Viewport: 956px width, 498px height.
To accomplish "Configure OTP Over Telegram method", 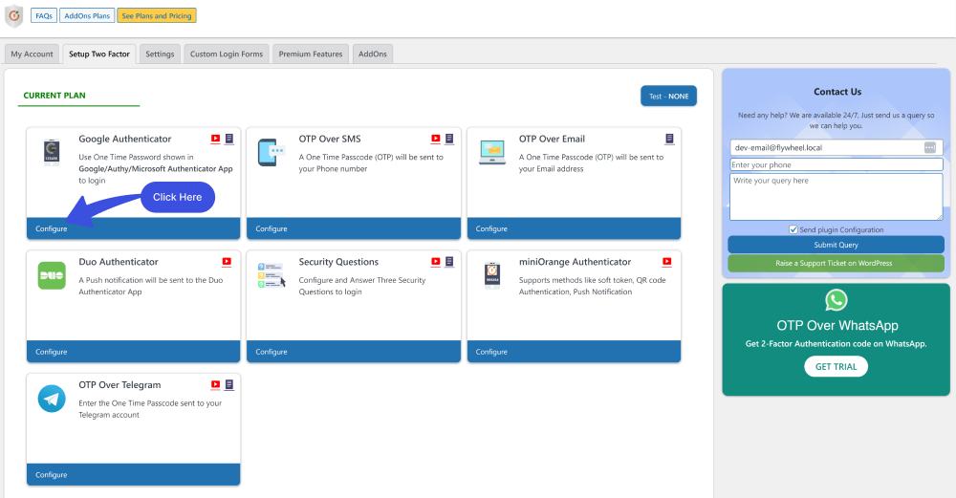I will (x=133, y=475).
